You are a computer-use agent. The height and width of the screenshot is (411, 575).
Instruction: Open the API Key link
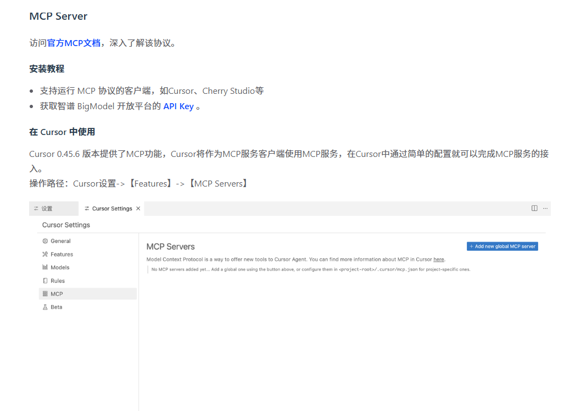178,106
